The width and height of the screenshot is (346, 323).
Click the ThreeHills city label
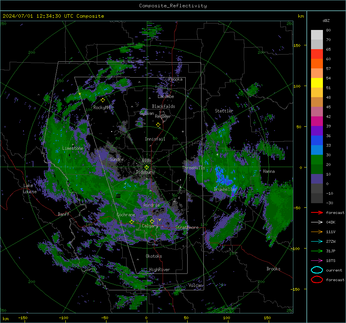pyautogui.click(x=193, y=168)
